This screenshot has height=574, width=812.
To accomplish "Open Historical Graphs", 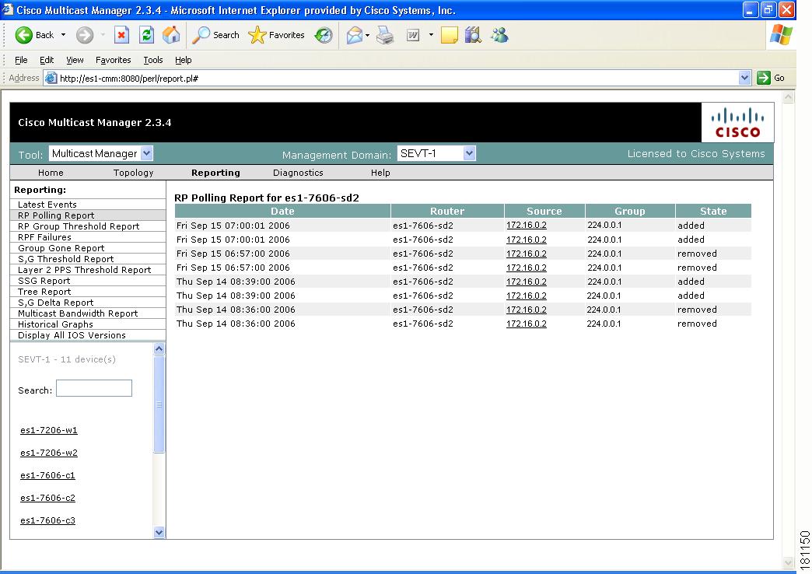I will click(55, 324).
